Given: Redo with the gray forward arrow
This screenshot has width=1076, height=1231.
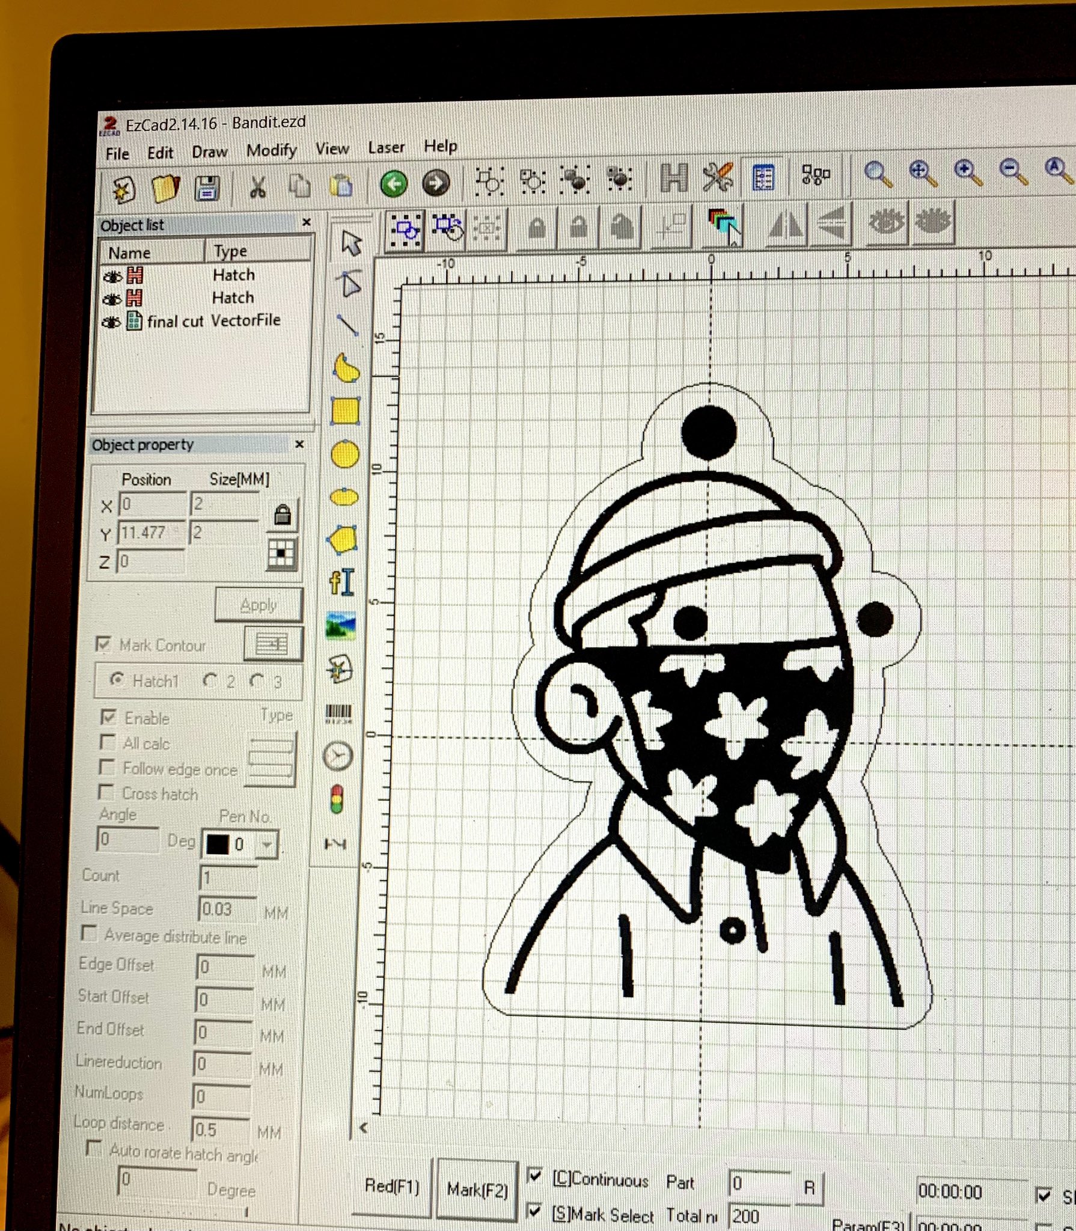Looking at the screenshot, I should click(436, 183).
